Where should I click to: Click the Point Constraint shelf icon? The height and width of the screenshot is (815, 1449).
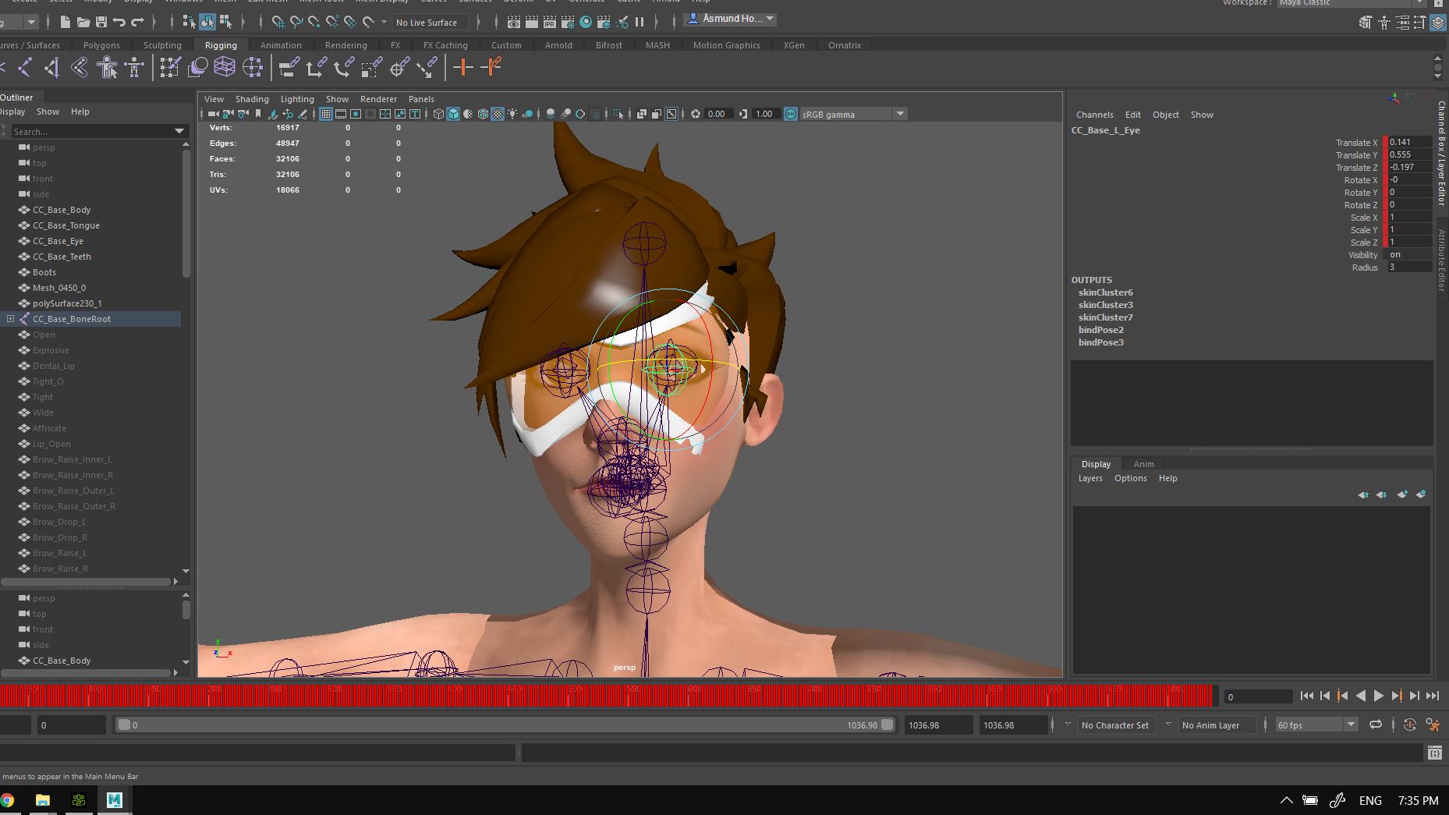pos(316,68)
